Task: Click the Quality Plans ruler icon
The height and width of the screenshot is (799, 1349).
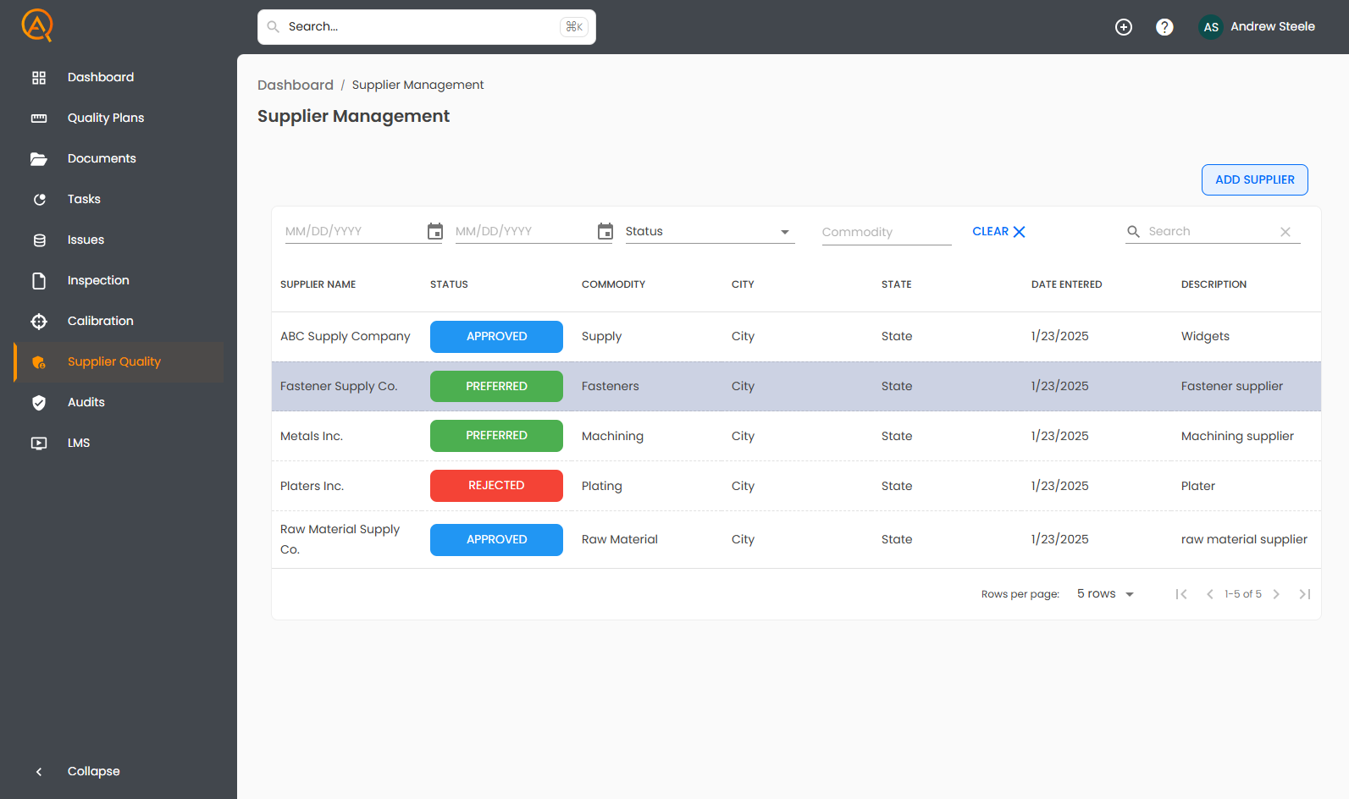Action: [x=39, y=118]
